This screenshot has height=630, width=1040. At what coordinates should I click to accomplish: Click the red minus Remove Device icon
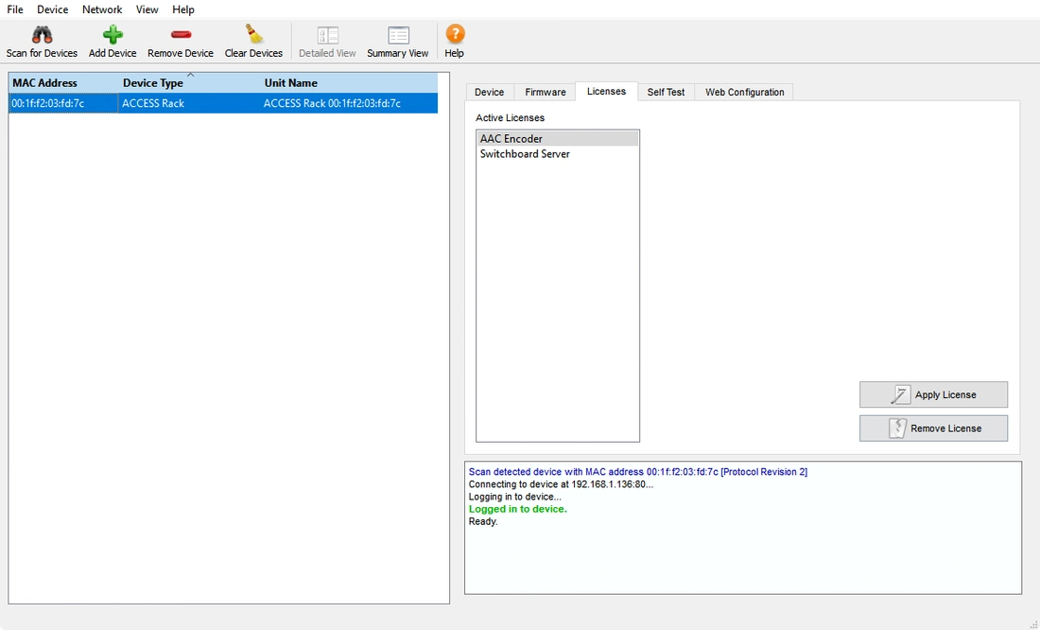181,34
